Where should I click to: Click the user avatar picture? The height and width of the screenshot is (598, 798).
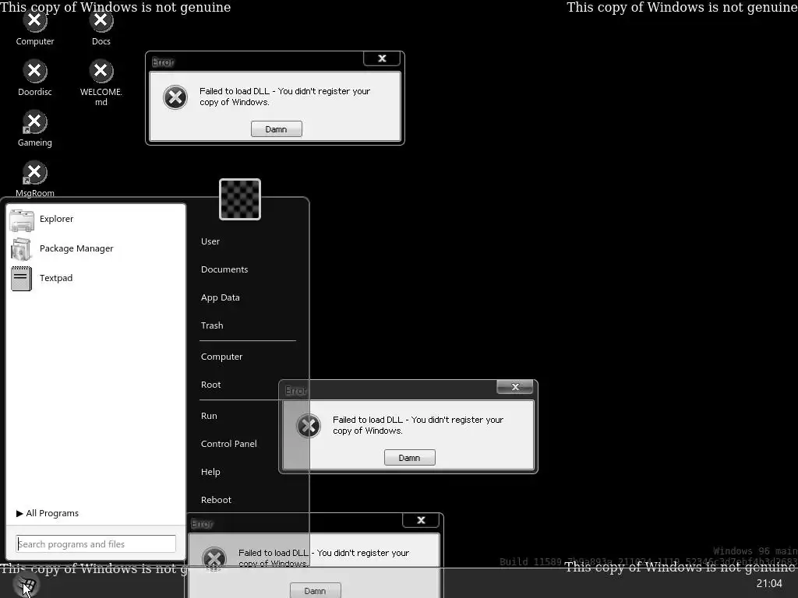(x=240, y=199)
